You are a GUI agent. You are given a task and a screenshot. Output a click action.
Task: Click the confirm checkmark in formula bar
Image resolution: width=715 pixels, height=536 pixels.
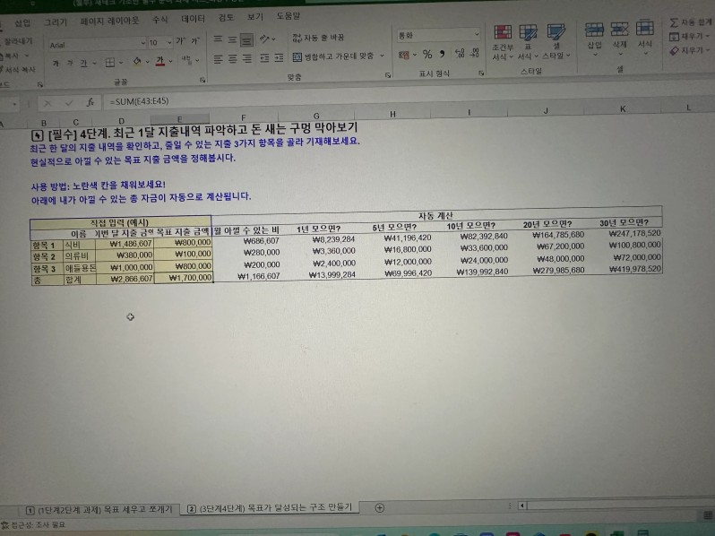pos(69,103)
